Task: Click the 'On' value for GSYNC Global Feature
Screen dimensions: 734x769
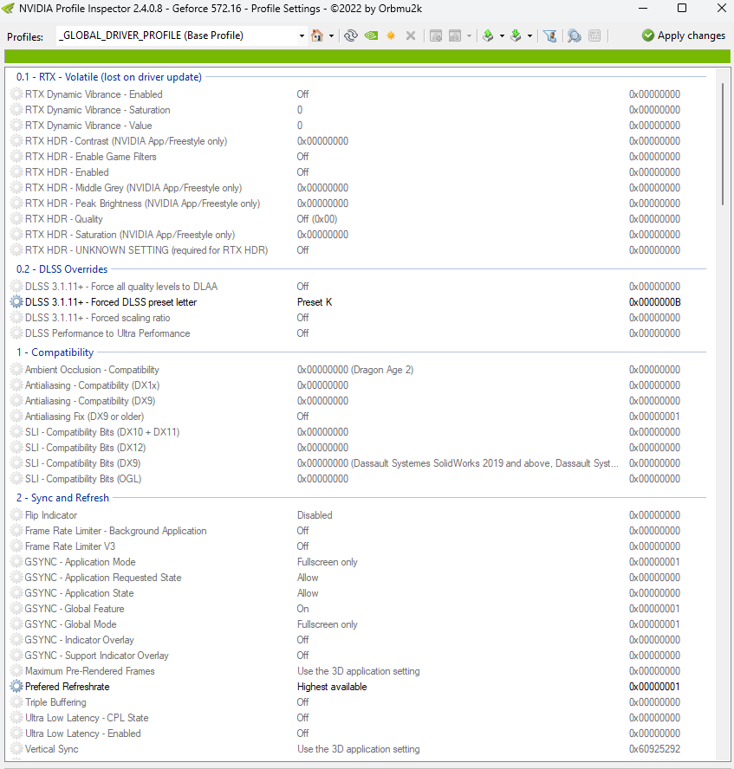Action: point(302,609)
